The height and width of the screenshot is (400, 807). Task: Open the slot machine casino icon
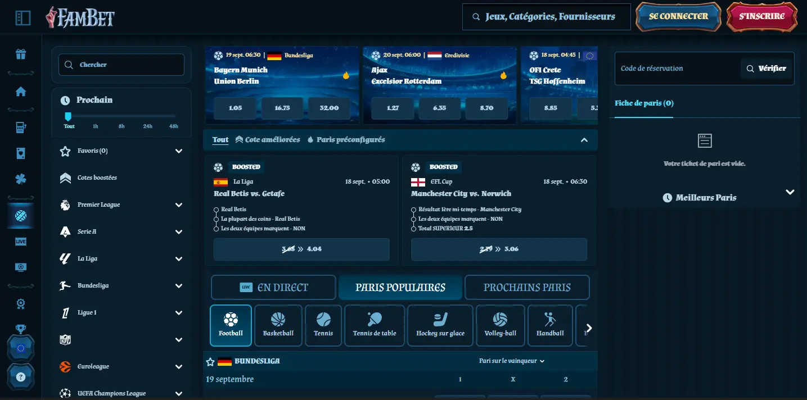tap(21, 127)
